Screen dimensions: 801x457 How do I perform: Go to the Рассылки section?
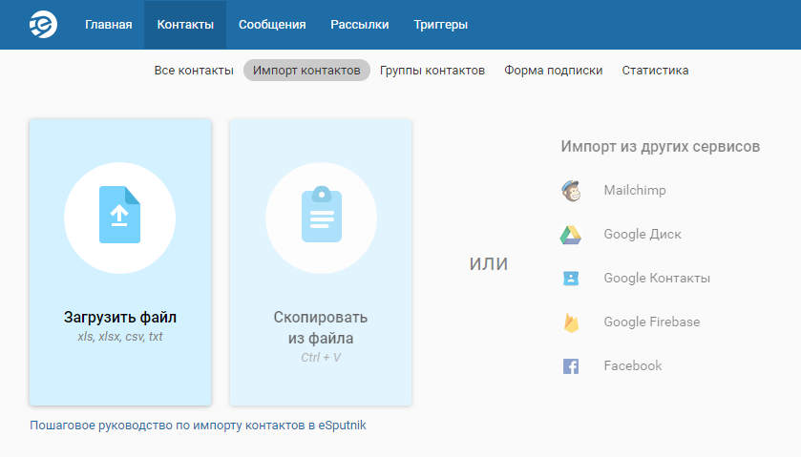(x=360, y=25)
